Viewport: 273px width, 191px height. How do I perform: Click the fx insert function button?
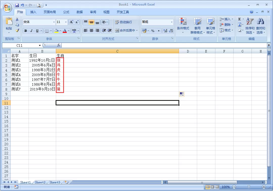click(x=59, y=45)
